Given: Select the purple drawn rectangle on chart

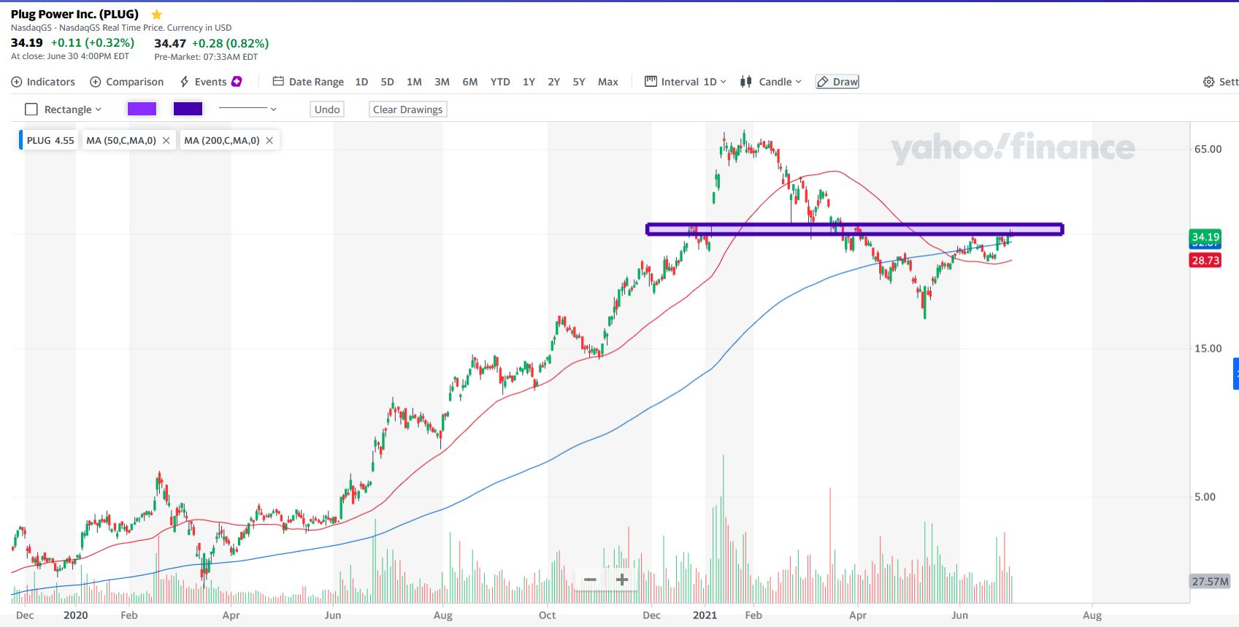Looking at the screenshot, I should coord(854,229).
